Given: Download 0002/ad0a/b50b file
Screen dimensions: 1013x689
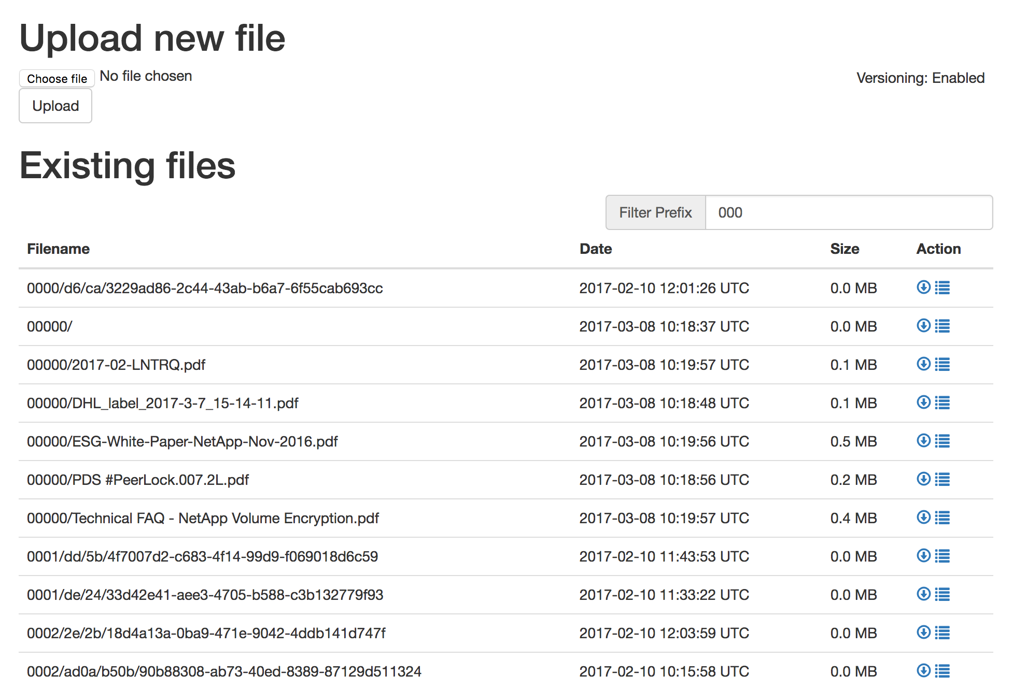Looking at the screenshot, I should point(923,670).
